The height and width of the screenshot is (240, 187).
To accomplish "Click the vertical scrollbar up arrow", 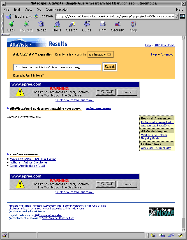I will pyautogui.click(x=184, y=38).
